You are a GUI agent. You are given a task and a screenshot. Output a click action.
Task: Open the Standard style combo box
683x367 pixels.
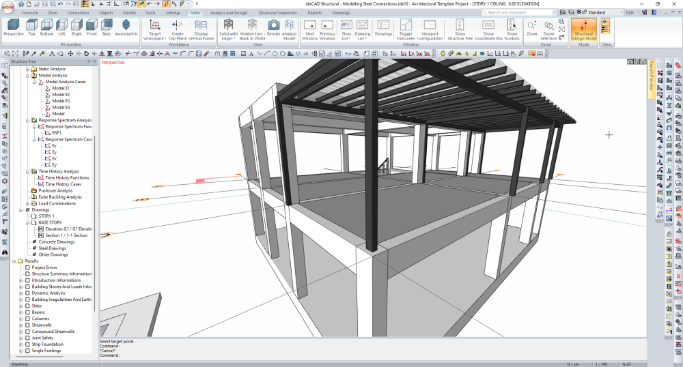pos(601,12)
